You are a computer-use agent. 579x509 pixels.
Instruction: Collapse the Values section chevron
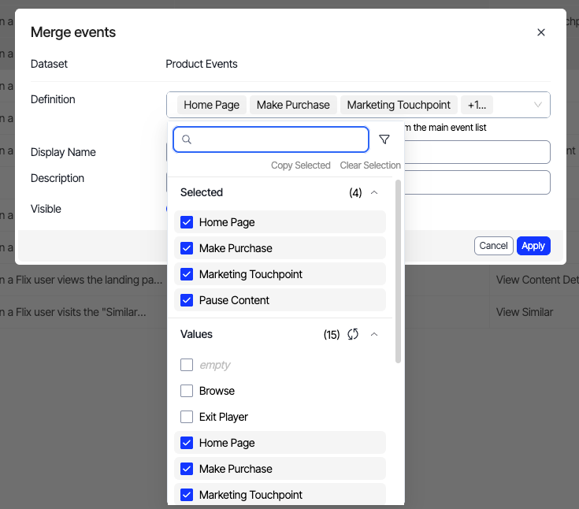pyautogui.click(x=374, y=334)
